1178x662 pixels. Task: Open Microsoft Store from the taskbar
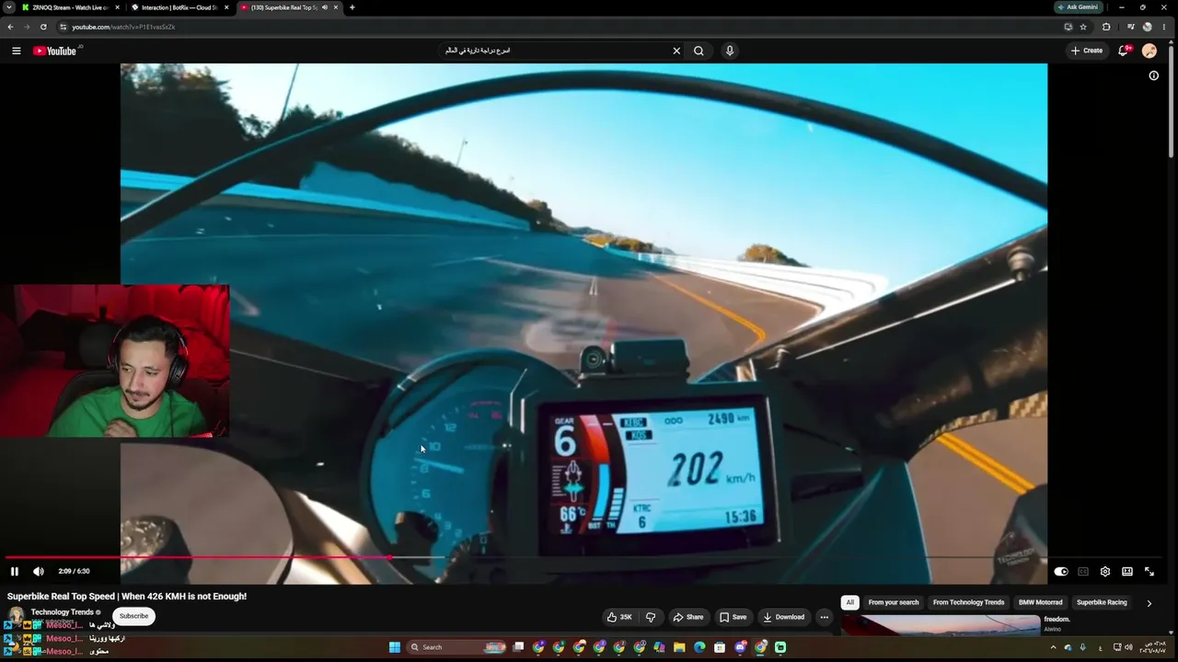pyautogui.click(x=720, y=647)
